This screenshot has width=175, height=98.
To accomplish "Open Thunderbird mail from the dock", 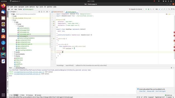I will click(x=3, y=12).
